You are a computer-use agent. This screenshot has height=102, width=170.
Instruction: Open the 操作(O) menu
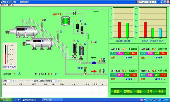(x=11, y=5)
